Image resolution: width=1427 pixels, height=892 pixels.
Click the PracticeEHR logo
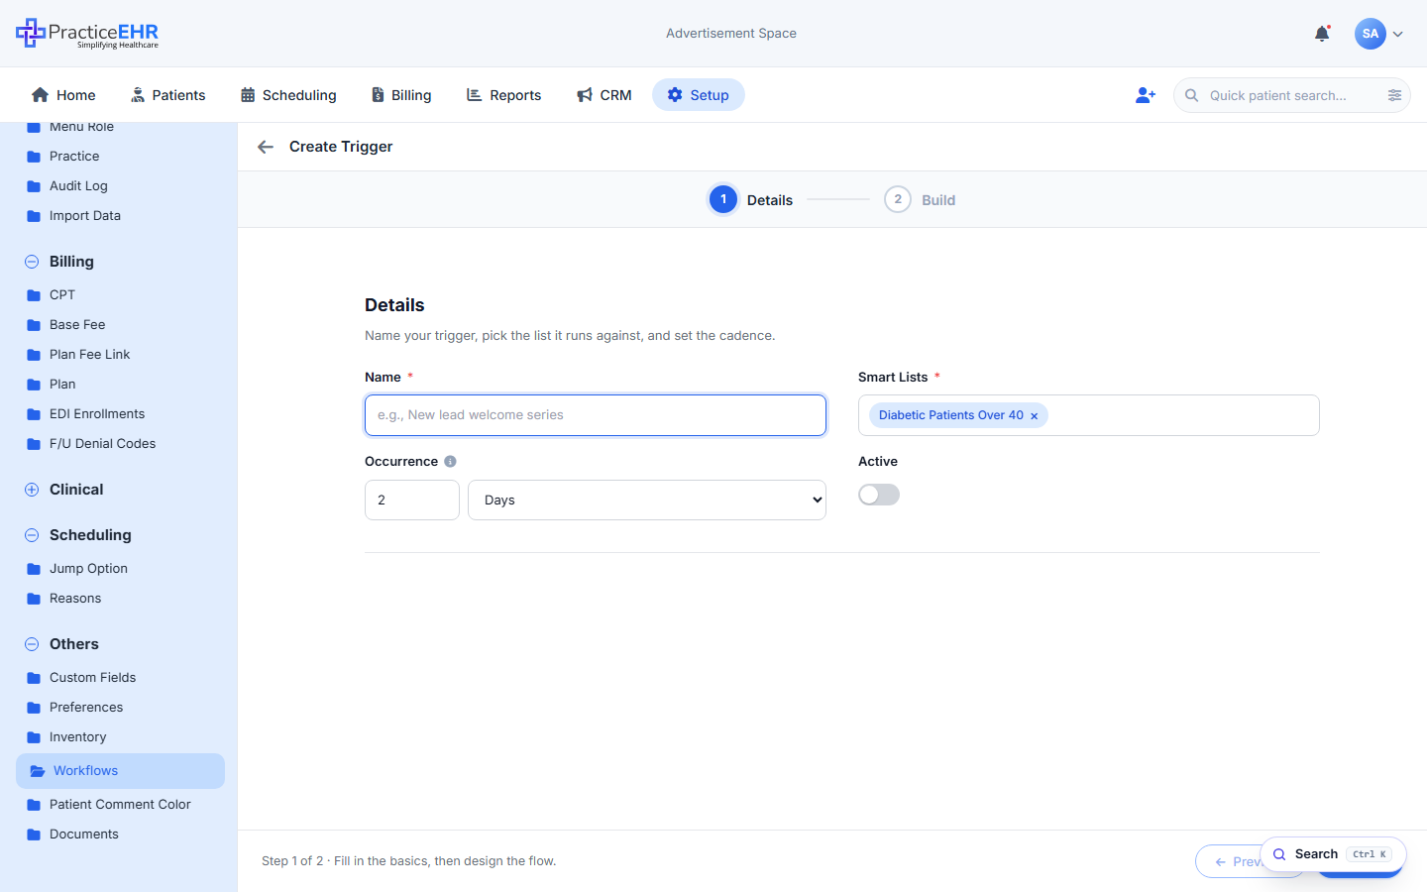(x=87, y=33)
